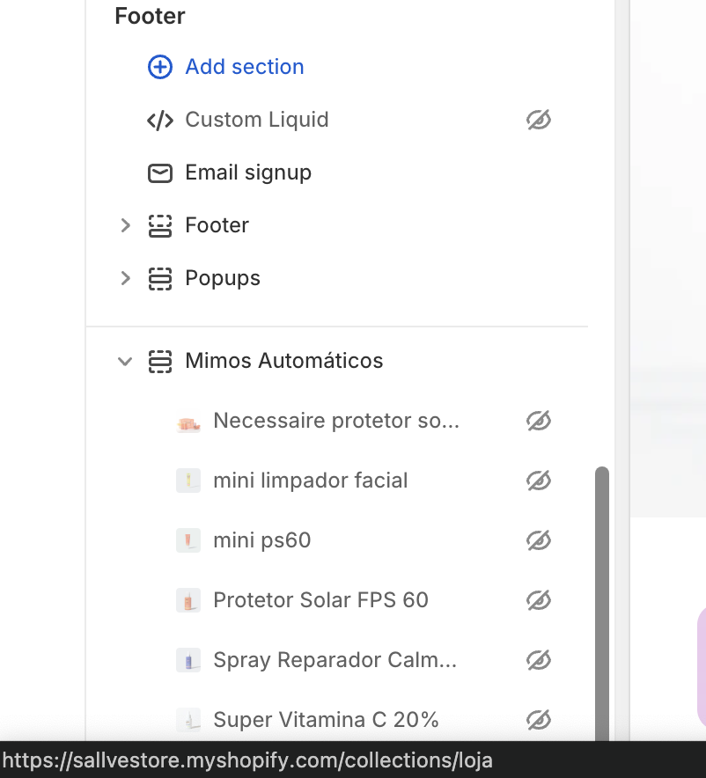Image resolution: width=706 pixels, height=778 pixels.
Task: Expand the Footer section chevron
Action: point(125,226)
